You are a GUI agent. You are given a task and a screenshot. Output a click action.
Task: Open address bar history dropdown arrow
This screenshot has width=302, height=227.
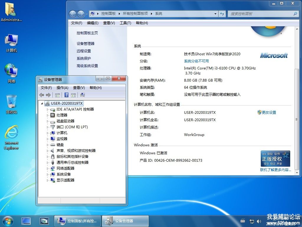pyautogui.click(x=215, y=14)
